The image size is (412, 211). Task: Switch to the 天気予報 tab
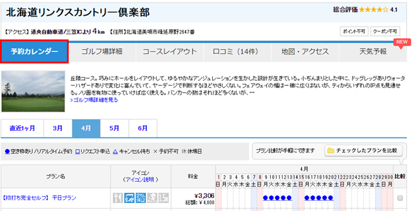pyautogui.click(x=373, y=51)
